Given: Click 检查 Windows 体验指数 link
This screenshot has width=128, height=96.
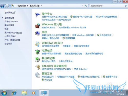Looking at the screenshot, I should (x=83, y=35).
